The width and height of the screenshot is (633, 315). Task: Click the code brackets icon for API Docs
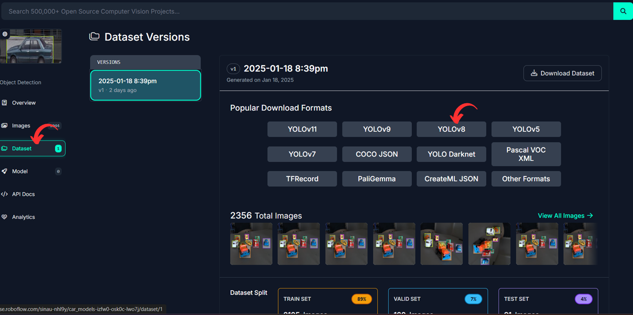(4, 194)
